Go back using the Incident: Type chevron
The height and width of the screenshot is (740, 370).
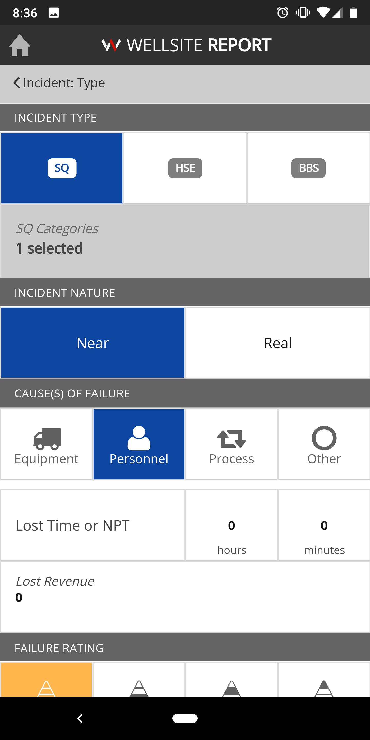pos(17,83)
